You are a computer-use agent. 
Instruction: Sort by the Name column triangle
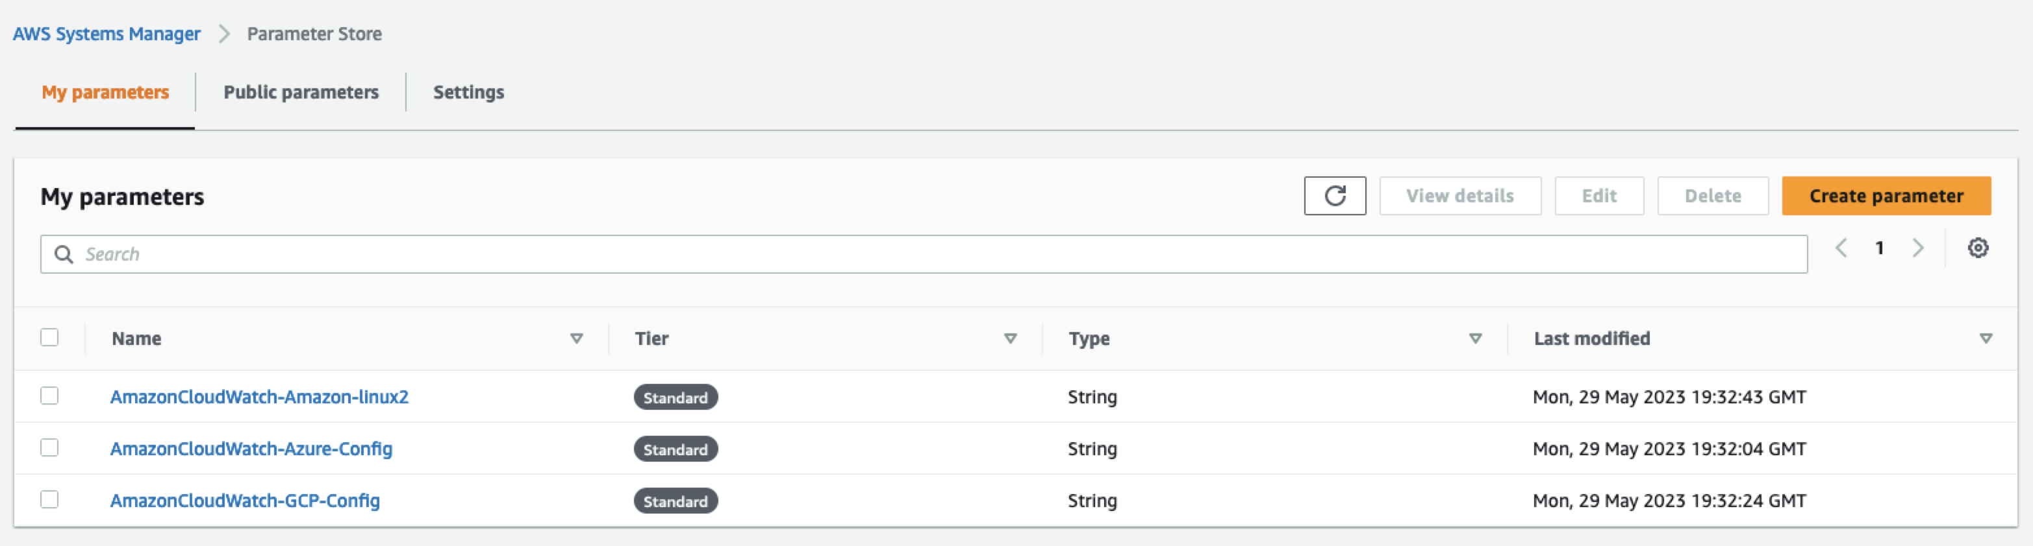(x=577, y=338)
